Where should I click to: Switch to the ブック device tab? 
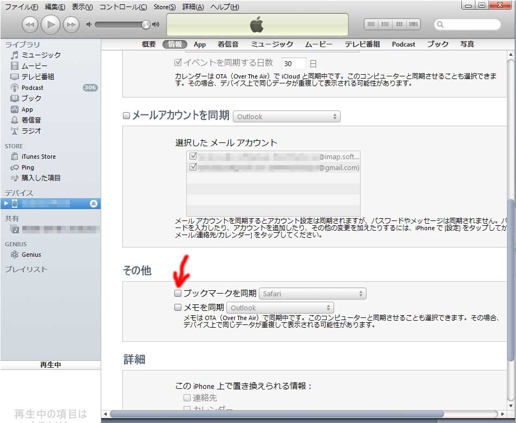tap(437, 44)
